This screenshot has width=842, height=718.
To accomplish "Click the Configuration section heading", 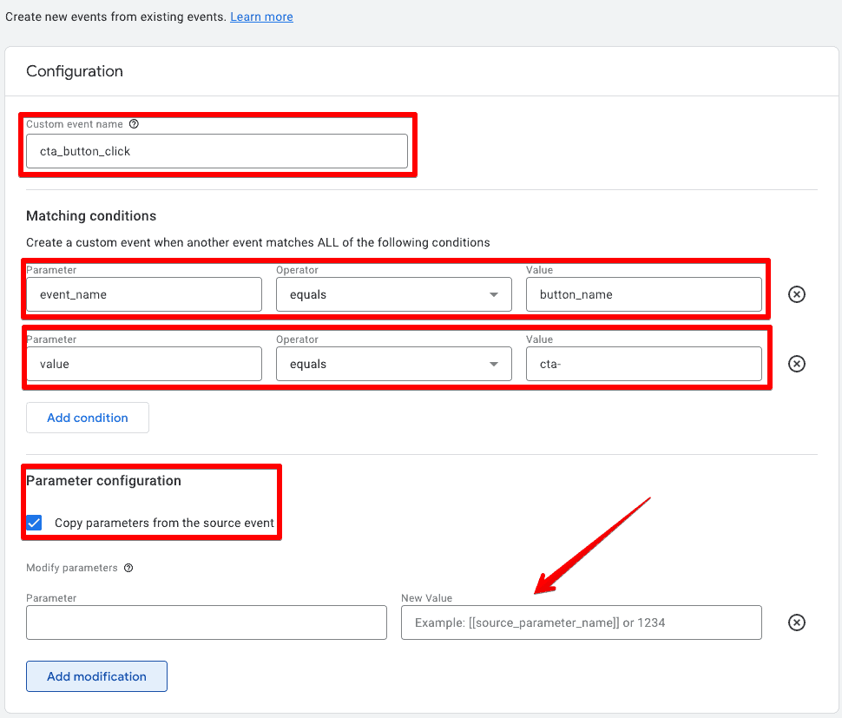I will tap(74, 71).
